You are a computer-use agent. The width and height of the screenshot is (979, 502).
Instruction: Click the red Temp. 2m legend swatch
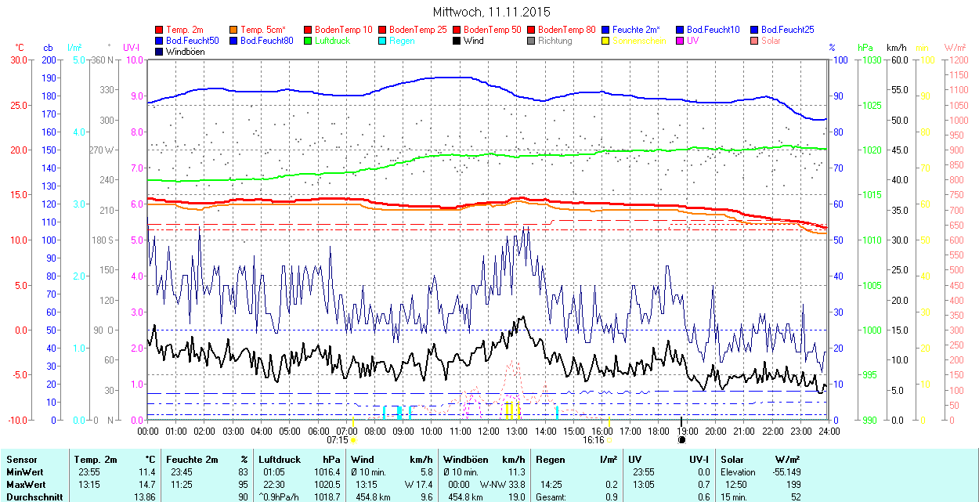[160, 30]
